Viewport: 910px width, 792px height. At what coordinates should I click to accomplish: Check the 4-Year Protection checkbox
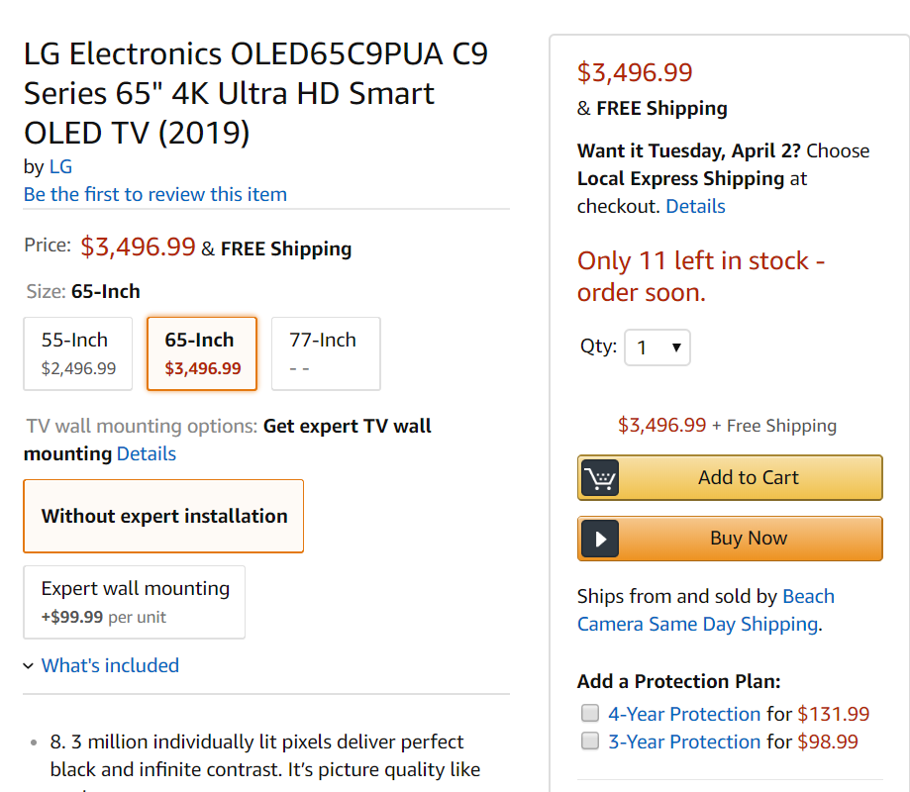590,713
